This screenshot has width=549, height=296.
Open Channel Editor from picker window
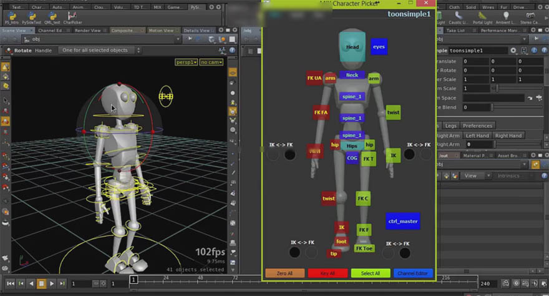pos(413,274)
